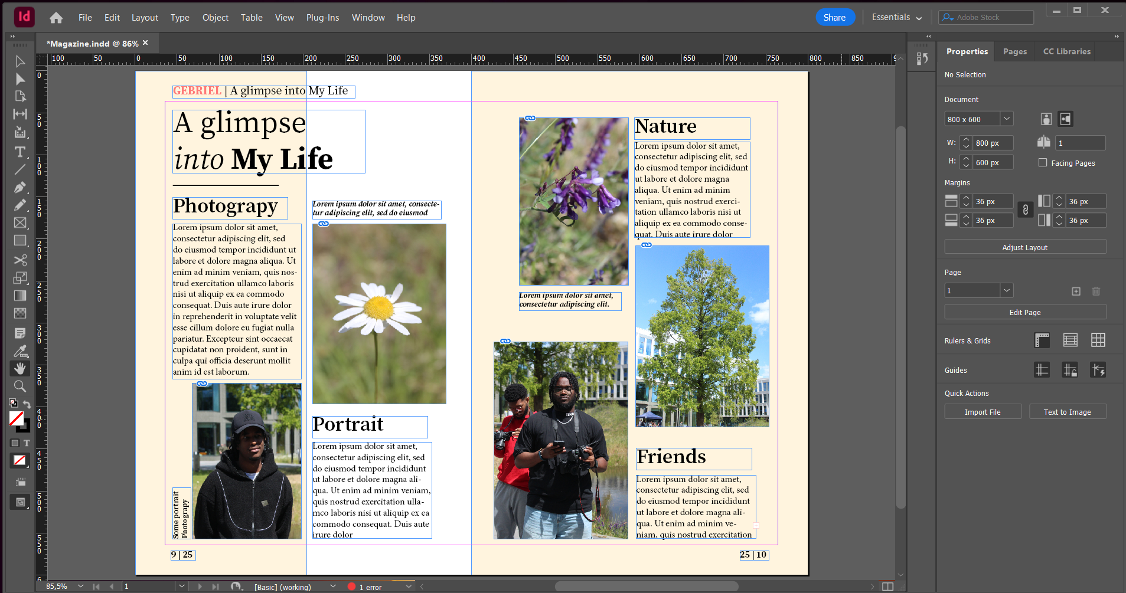Screen dimensions: 1126x593
Task: Click the fill color swatch in toolbar
Action: [17, 418]
